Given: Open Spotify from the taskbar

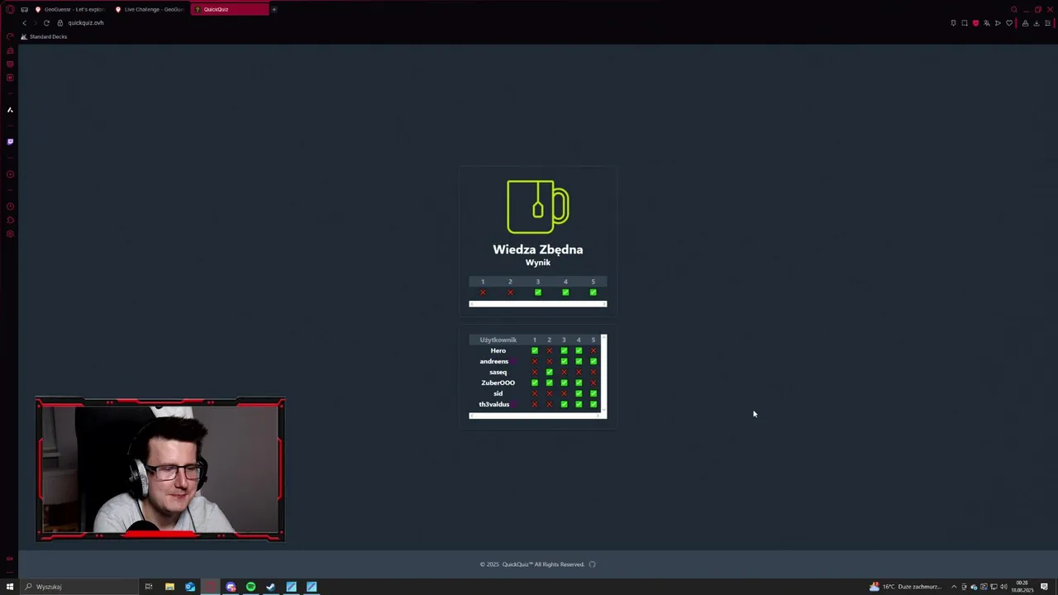Looking at the screenshot, I should (250, 587).
